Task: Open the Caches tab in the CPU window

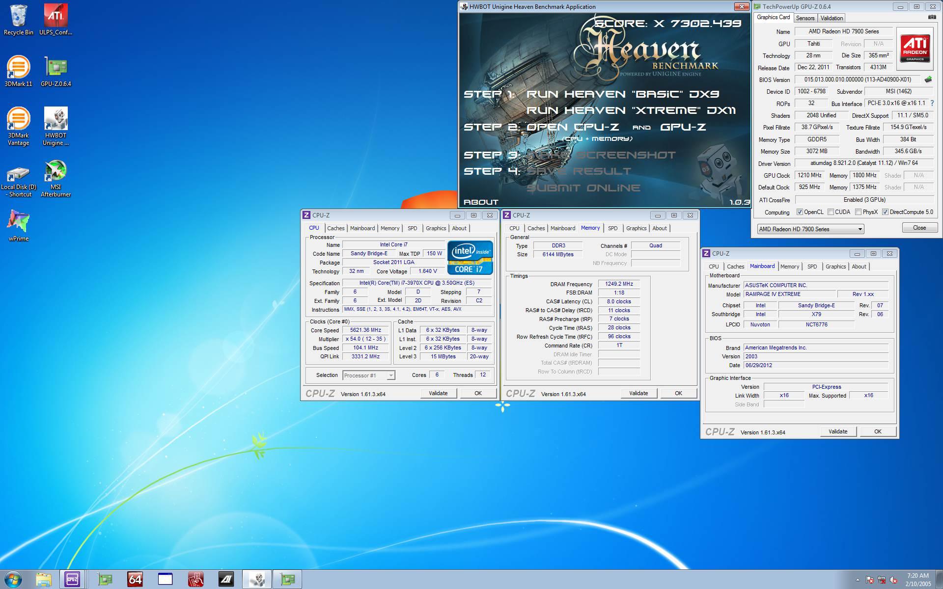Action: pos(335,228)
